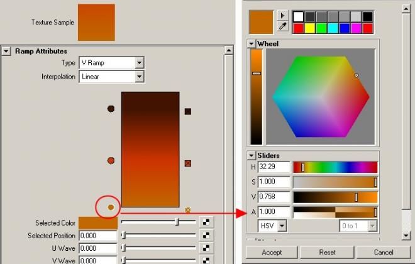Click the top dark square ramp delete box
This screenshot has height=264, width=415.
[x=188, y=111]
